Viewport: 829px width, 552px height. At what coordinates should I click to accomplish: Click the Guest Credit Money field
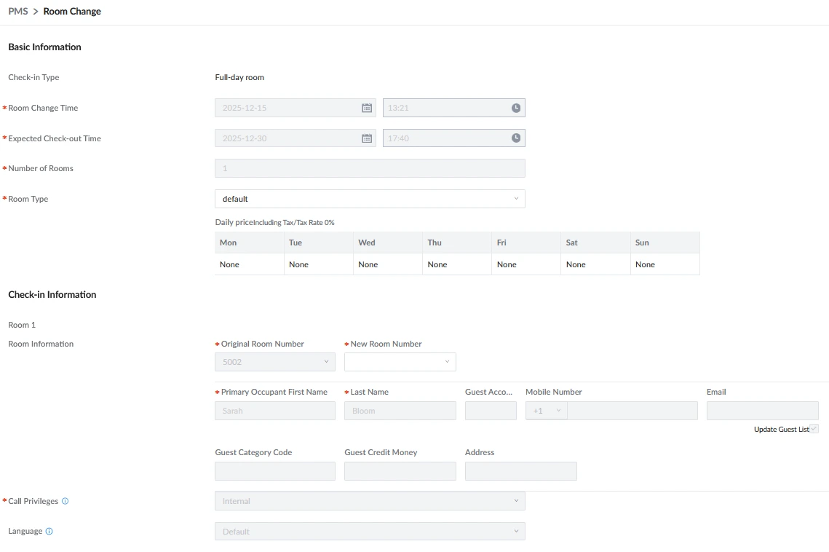(400, 471)
